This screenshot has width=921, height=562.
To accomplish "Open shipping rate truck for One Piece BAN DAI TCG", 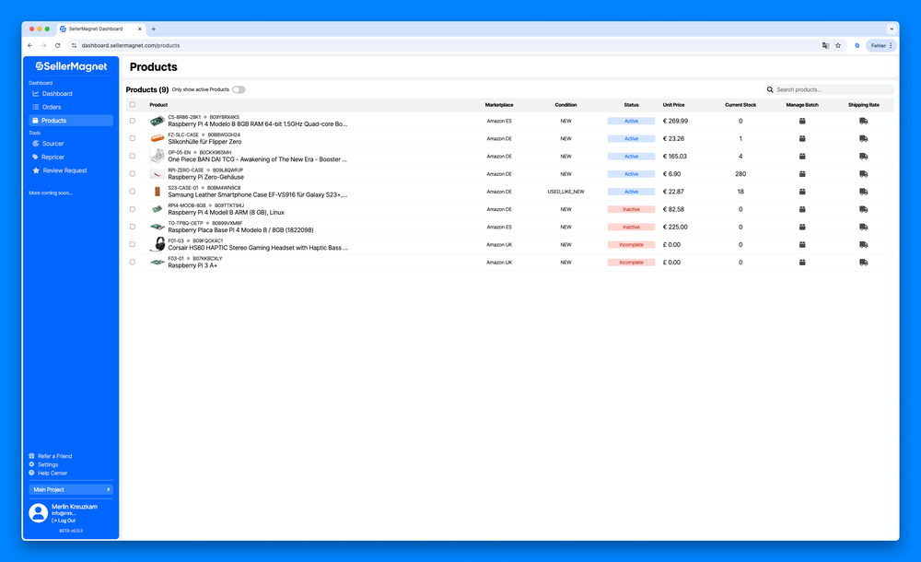I will pyautogui.click(x=864, y=157).
